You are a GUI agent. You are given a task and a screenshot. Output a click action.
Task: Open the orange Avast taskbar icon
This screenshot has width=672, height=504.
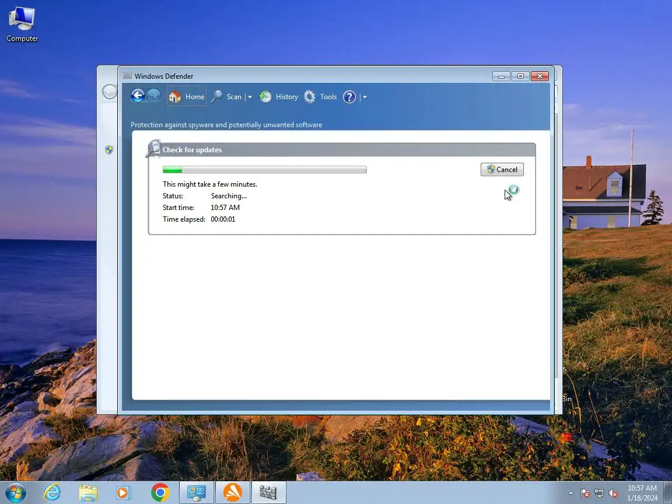pos(232,492)
